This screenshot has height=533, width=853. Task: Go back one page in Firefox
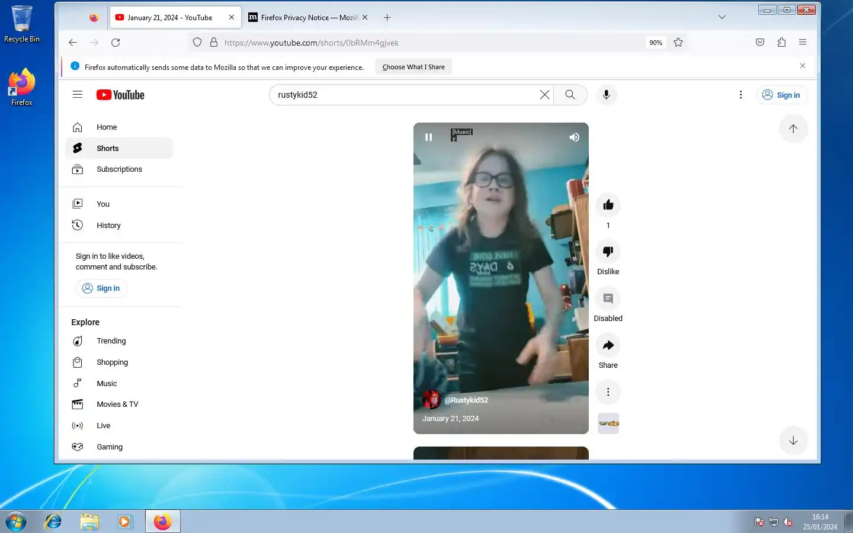coord(73,43)
